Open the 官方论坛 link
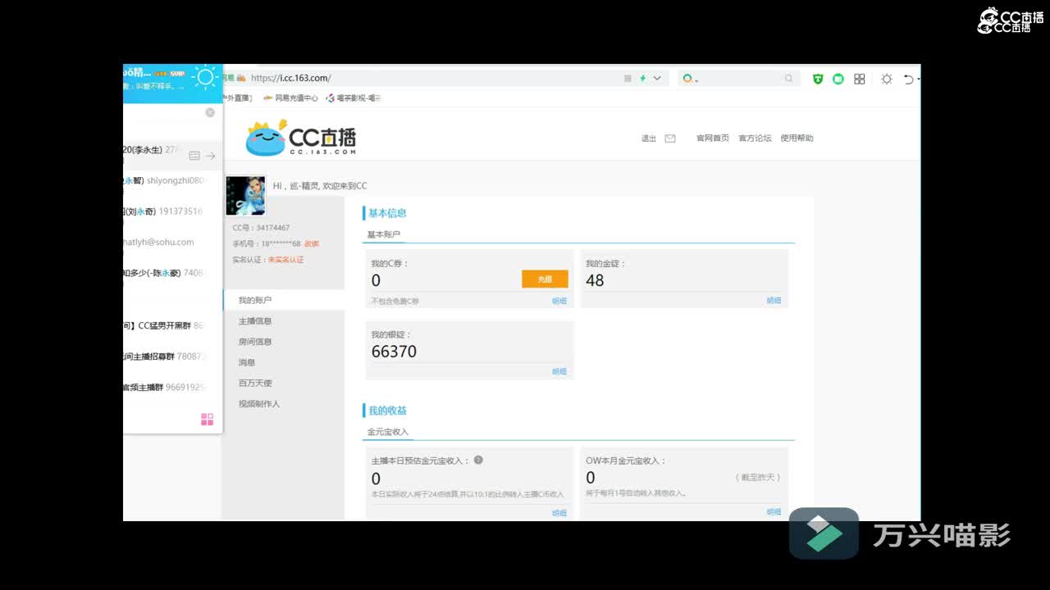 click(x=755, y=138)
